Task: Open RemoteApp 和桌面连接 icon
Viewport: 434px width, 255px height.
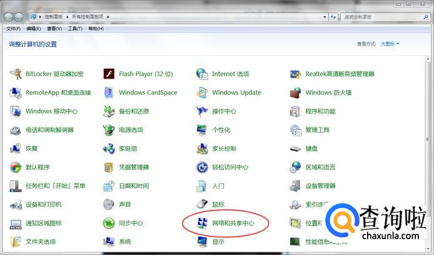Action: (x=16, y=92)
